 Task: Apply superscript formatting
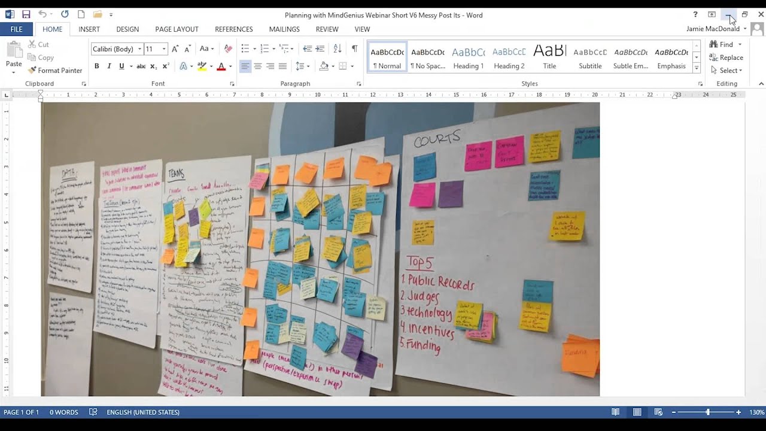click(166, 66)
